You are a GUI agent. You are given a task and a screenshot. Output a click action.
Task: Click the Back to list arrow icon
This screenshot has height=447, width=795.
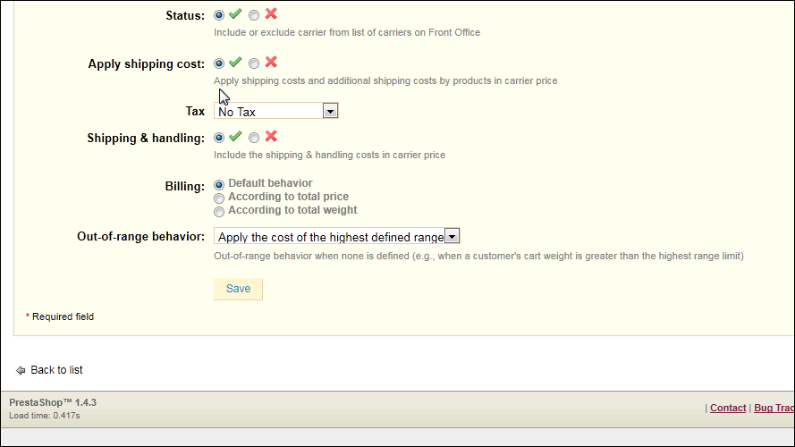[x=21, y=370]
